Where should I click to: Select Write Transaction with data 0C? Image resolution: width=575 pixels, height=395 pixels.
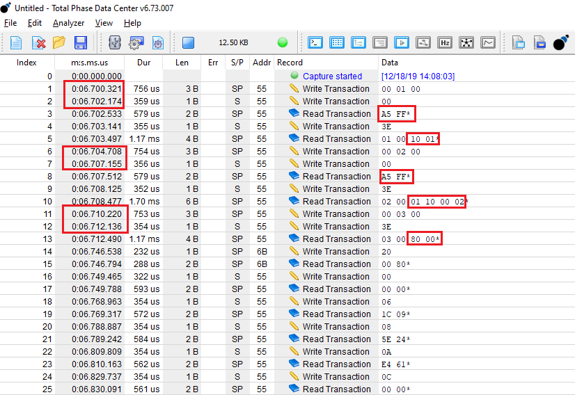click(x=287, y=377)
